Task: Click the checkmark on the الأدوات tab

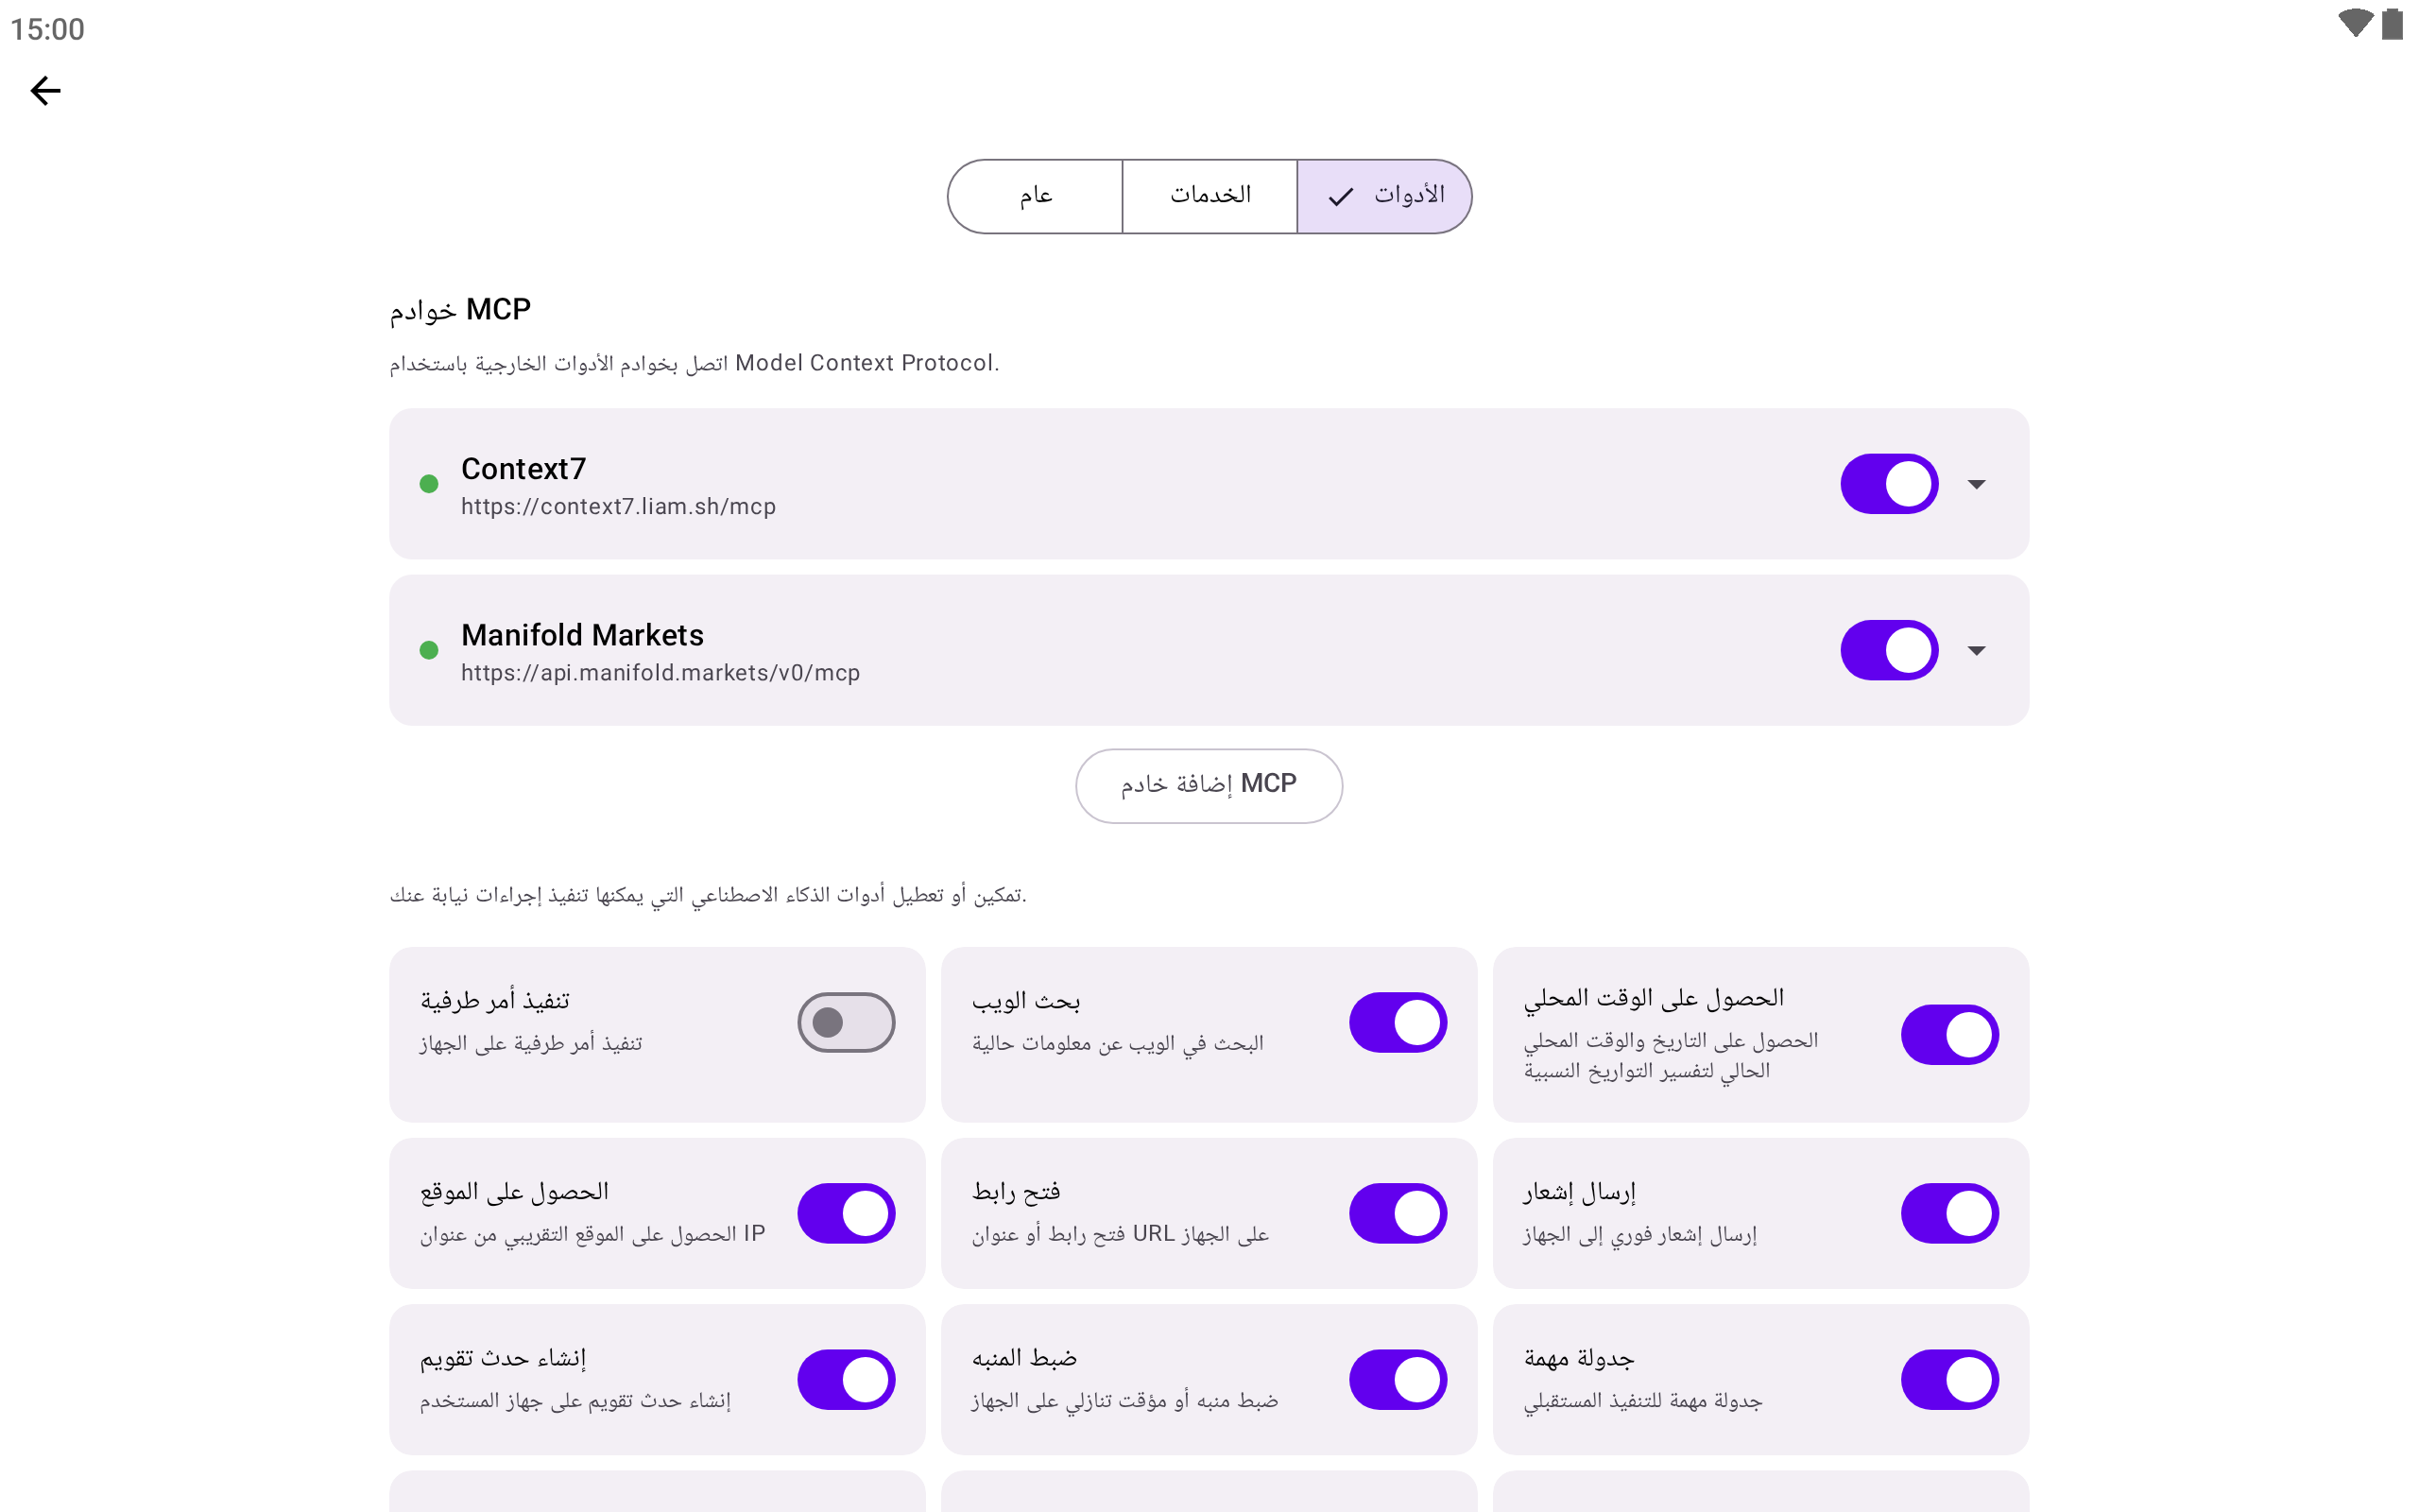Action: 1341,197
